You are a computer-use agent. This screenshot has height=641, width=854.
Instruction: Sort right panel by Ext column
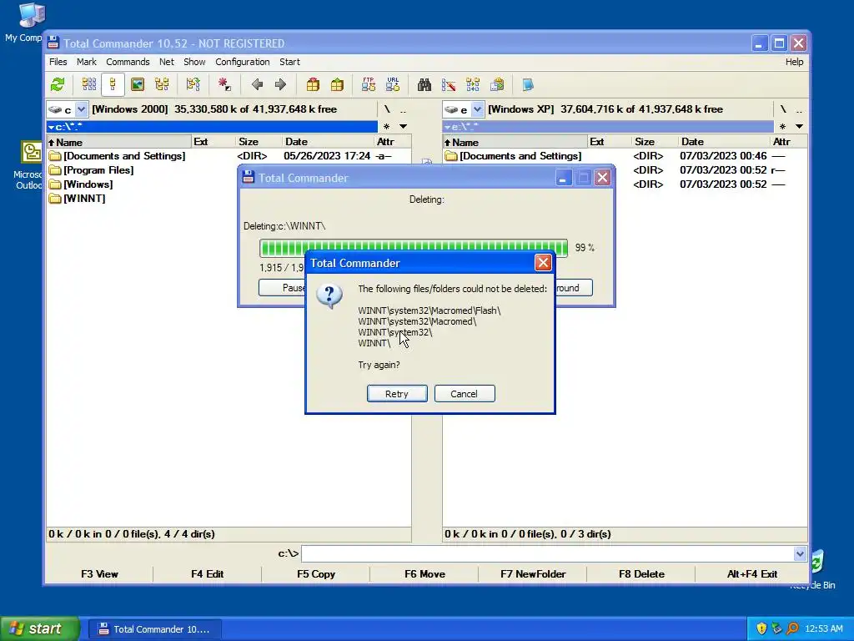(x=610, y=142)
